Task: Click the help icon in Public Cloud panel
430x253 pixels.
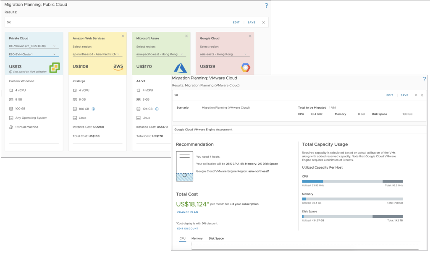Action: point(266,5)
